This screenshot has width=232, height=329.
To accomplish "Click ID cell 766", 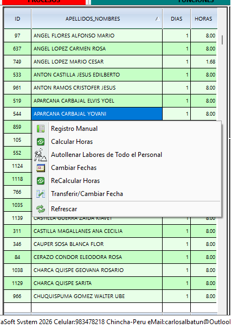I will click(17, 192).
